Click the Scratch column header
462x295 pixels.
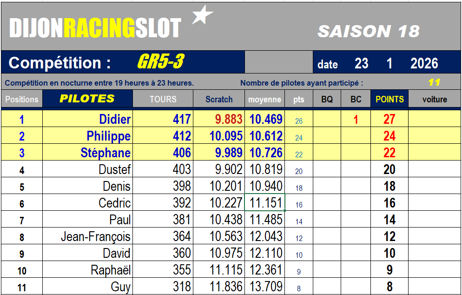pos(219,99)
